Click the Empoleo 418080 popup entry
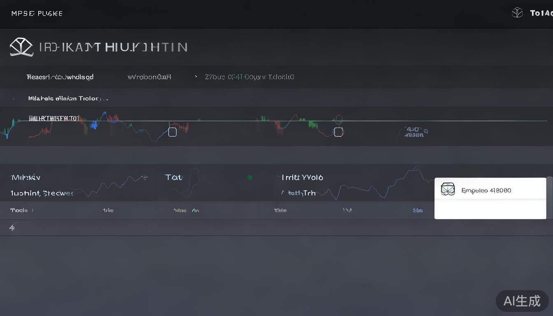 pyautogui.click(x=486, y=190)
